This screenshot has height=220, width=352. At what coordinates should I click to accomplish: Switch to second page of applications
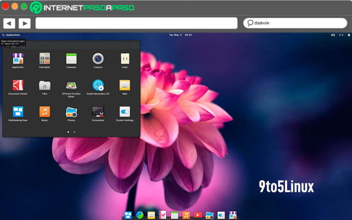click(x=74, y=132)
